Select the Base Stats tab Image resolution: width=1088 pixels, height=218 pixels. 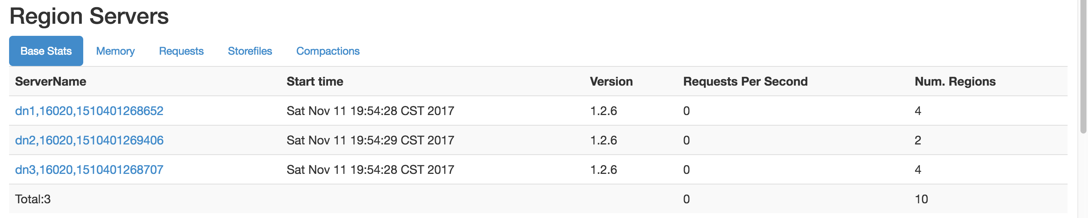coord(46,51)
